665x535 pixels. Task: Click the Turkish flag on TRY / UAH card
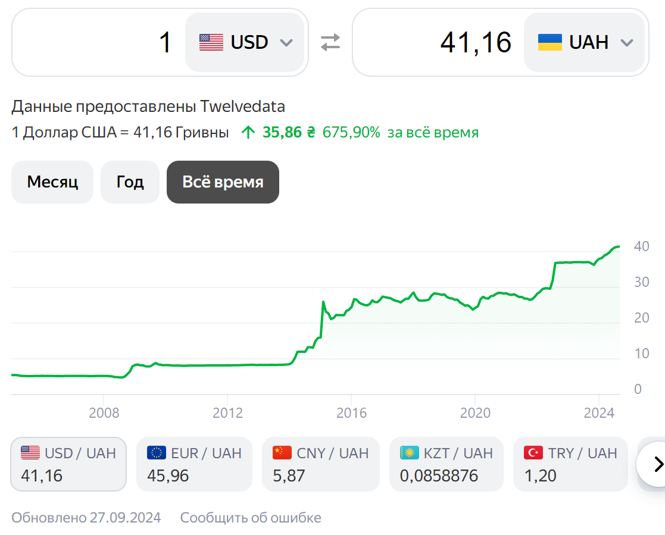point(533,453)
